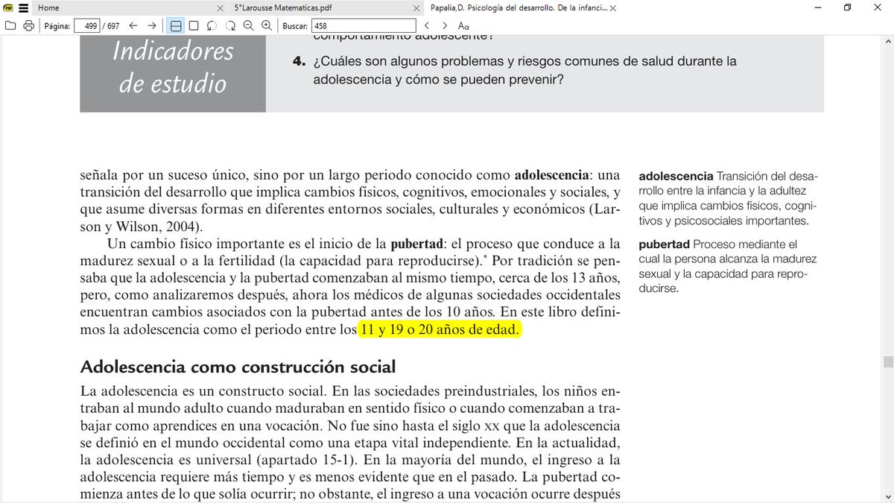894x503 pixels.
Task: Find next search match
Action: click(445, 25)
